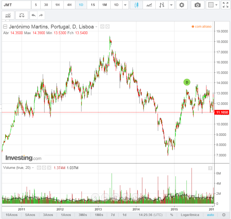Click the com atraso delayed-data indicator
Viewport: 231px width, 219px height.
point(201,27)
